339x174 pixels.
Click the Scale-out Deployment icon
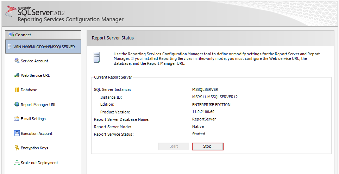[x=17, y=163]
